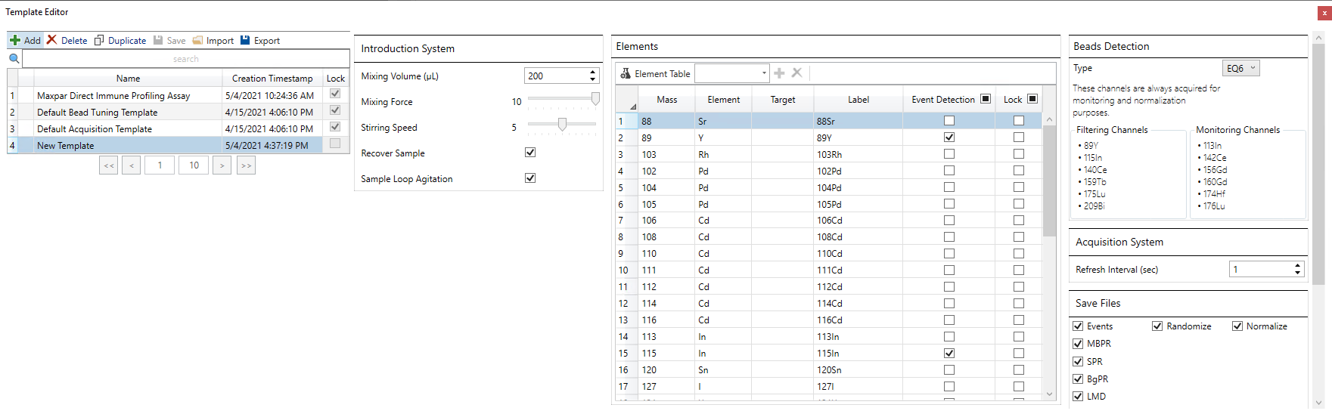
Task: Select Default Bead Tuning Template row
Action: [178, 113]
